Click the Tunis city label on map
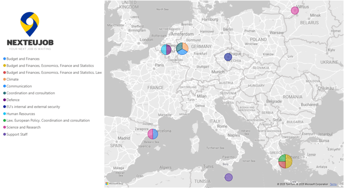 tap(208, 167)
